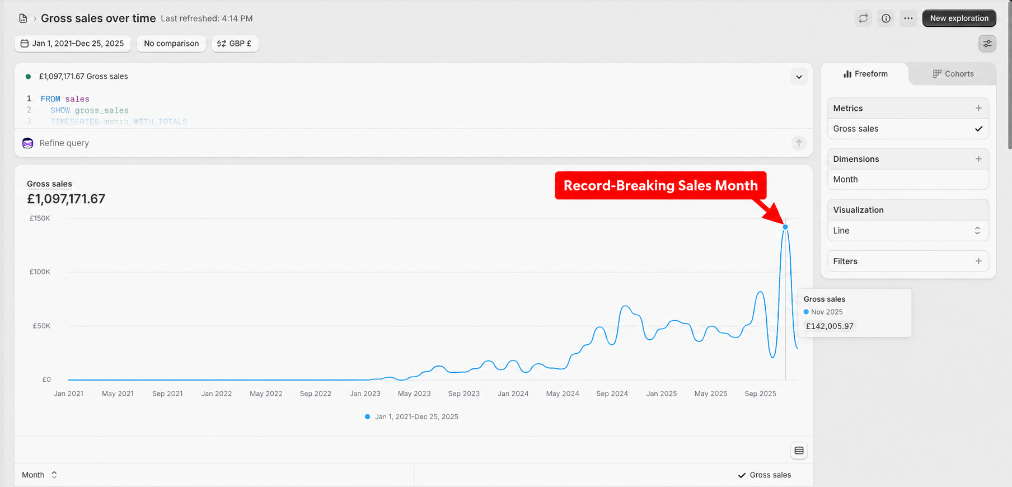Click the Nov 2025 peak data point
1012x487 pixels.
pyautogui.click(x=785, y=227)
